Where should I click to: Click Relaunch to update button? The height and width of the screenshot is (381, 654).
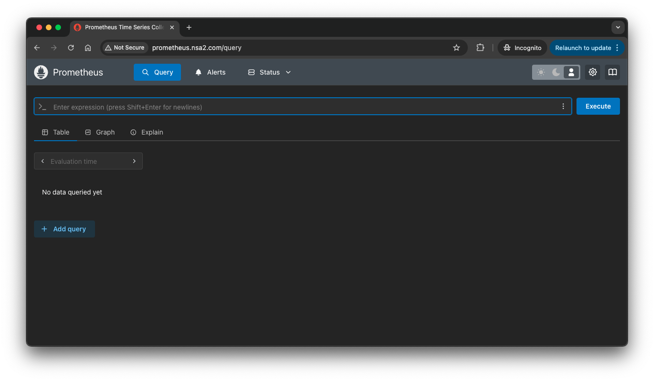pos(587,48)
